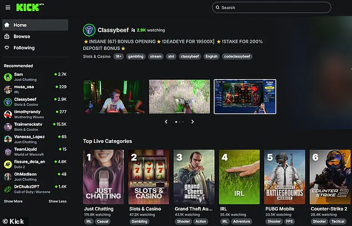352x226 pixels.
Task: Open DrChub2DPT avatar in sidebar
Action: click(x=8, y=189)
